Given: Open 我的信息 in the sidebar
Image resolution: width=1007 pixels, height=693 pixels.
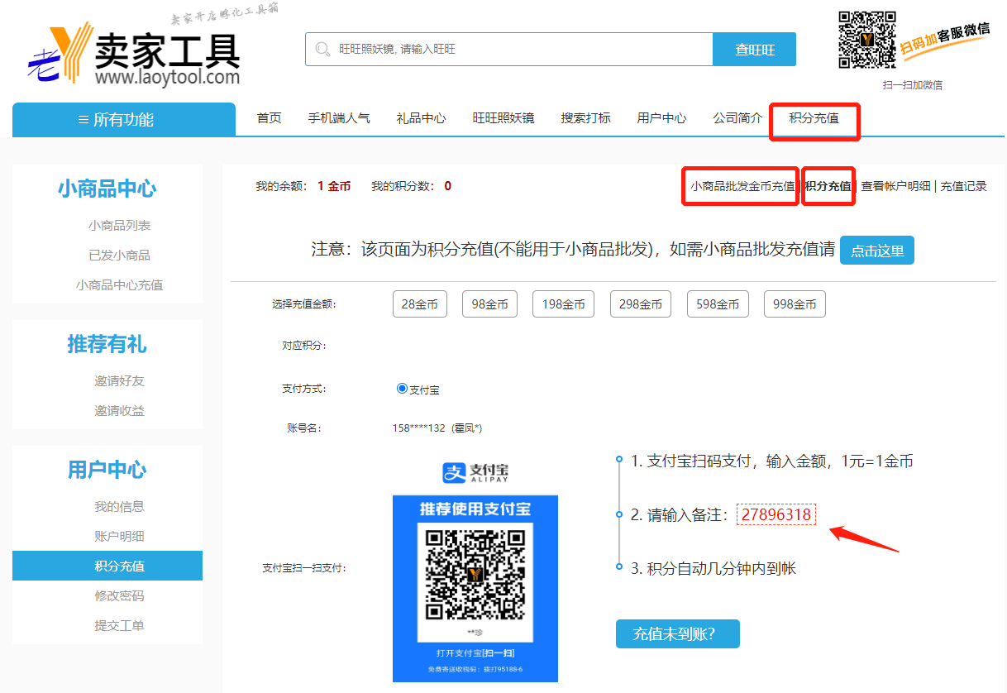Looking at the screenshot, I should tap(120, 507).
